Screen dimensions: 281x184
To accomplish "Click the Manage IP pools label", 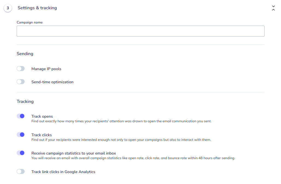I will tap(46, 69).
